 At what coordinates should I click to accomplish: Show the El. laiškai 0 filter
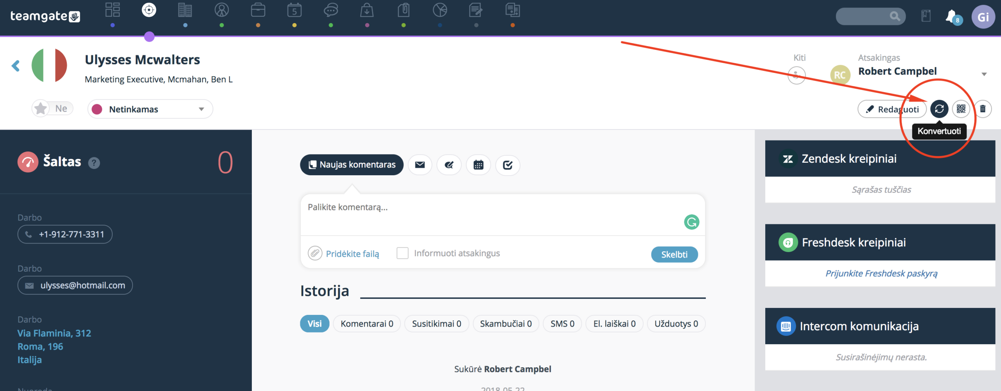click(614, 324)
